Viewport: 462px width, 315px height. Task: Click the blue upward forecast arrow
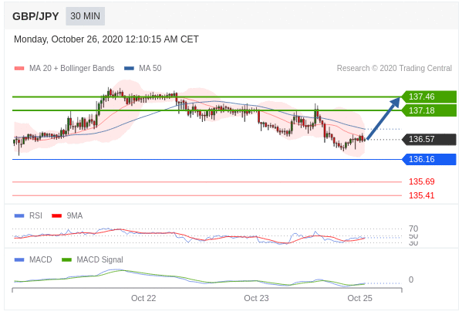pyautogui.click(x=383, y=118)
